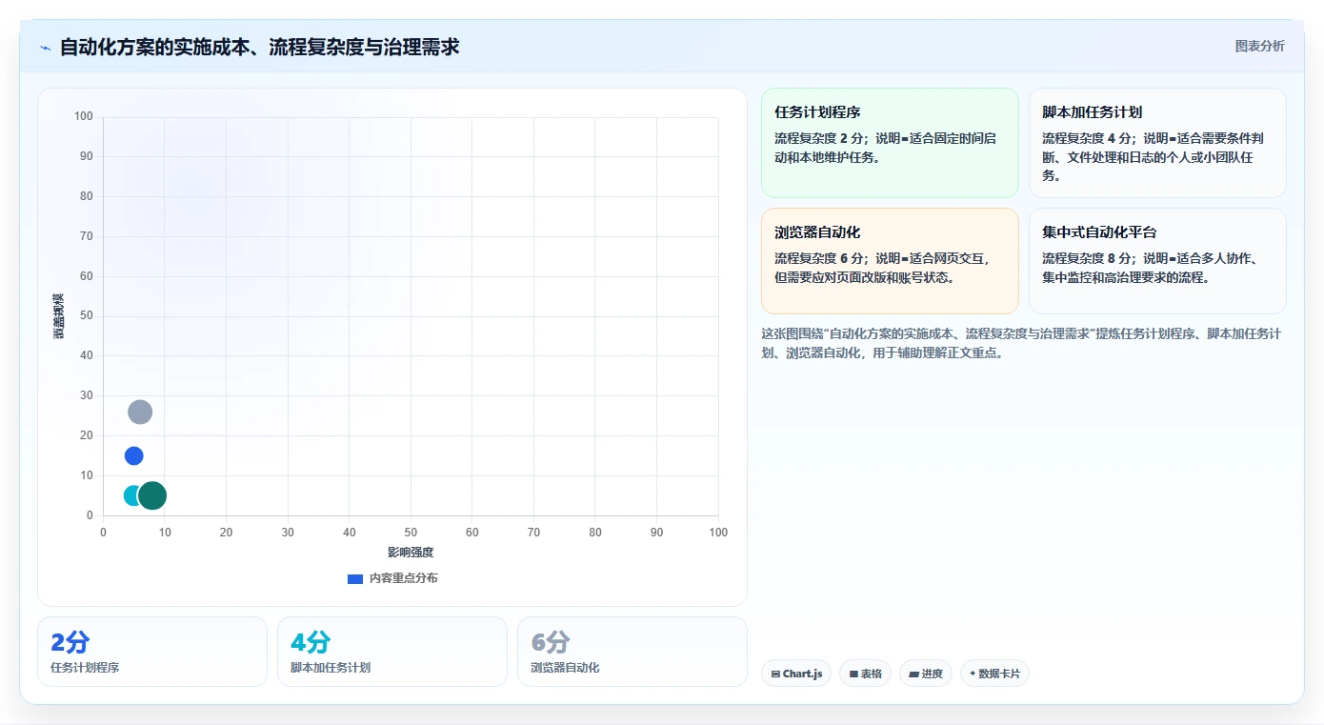The image size is (1324, 725).
Task: Click the 内容重点分布 legend label
Action: [x=404, y=578]
